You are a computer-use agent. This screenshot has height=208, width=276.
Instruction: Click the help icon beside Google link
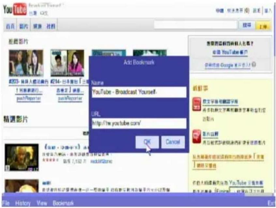pyautogui.click(x=253, y=64)
